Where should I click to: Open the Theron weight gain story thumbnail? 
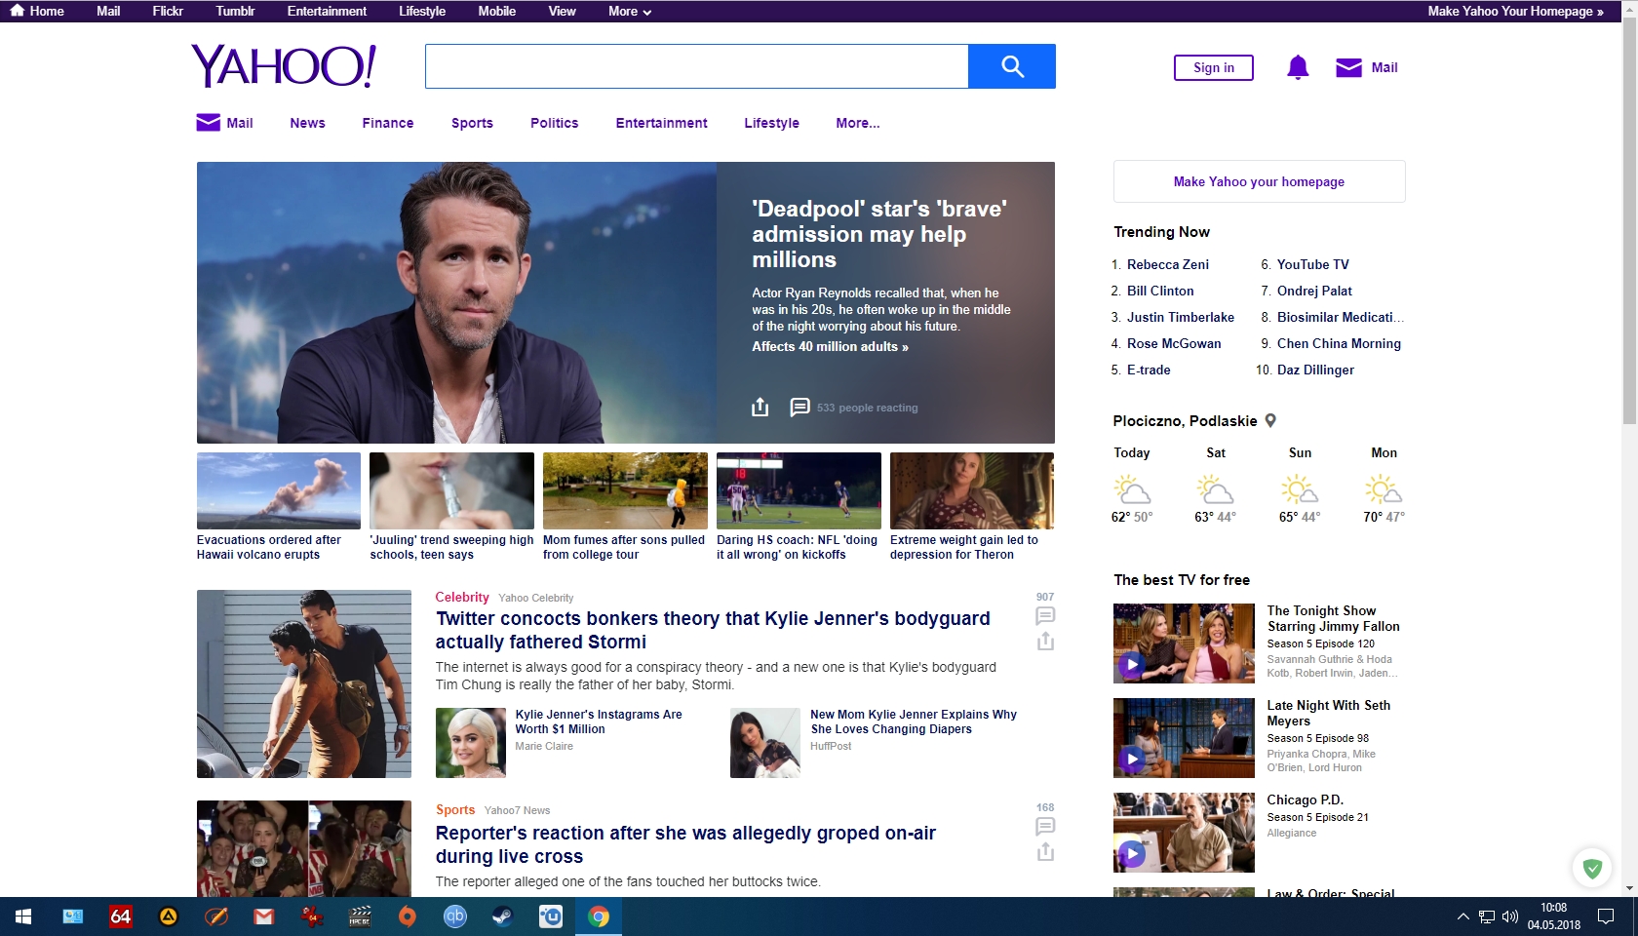972,490
